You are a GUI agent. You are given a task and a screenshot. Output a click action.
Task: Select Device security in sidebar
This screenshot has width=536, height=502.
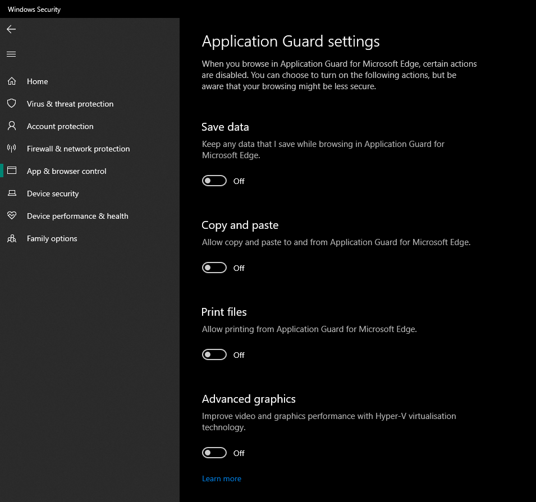point(53,194)
